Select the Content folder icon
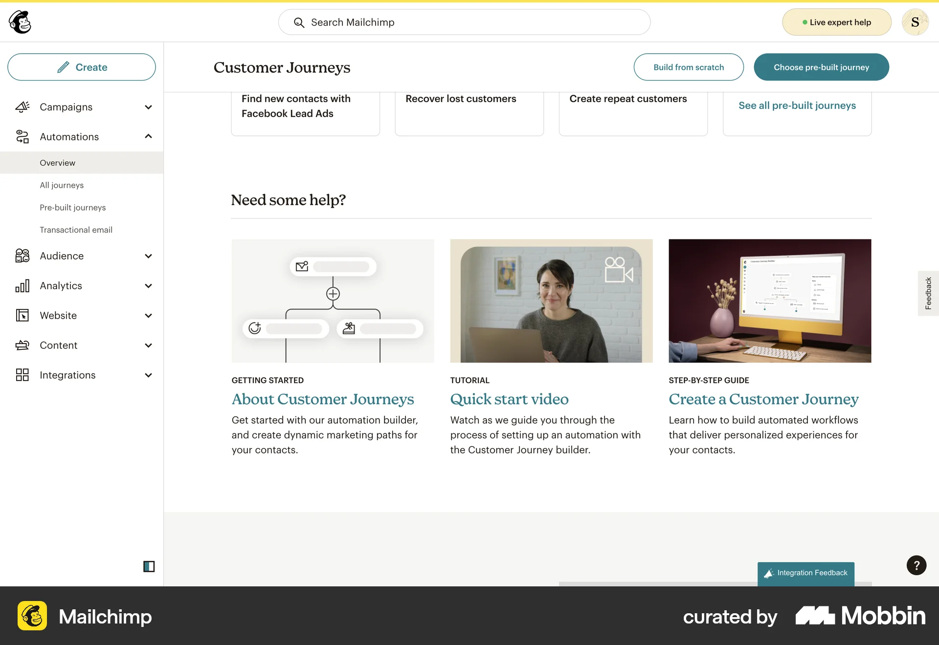 (x=22, y=345)
